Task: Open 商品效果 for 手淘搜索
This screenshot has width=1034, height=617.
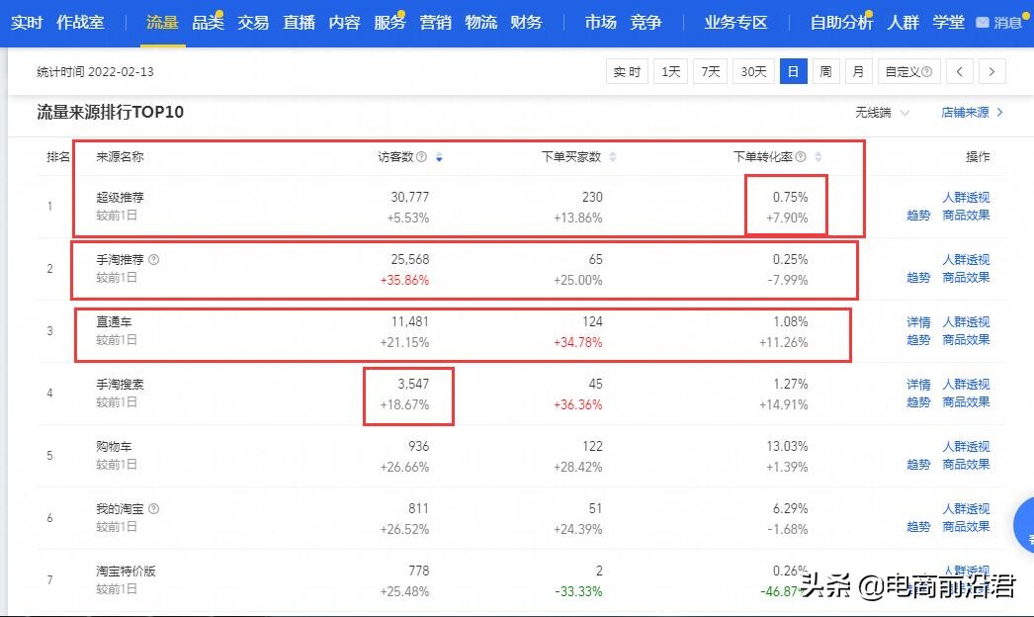Action: point(966,402)
